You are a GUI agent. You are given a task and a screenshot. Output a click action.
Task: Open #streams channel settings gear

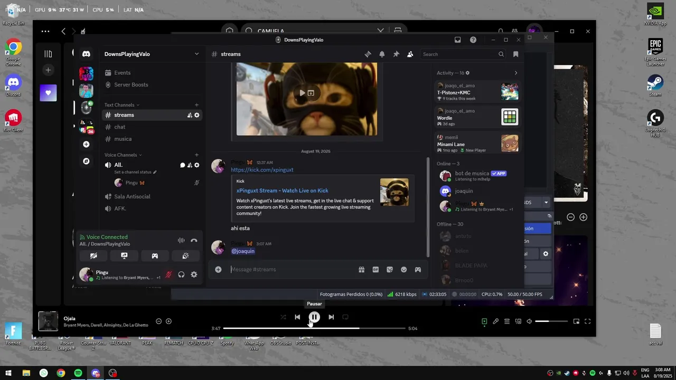tap(197, 115)
